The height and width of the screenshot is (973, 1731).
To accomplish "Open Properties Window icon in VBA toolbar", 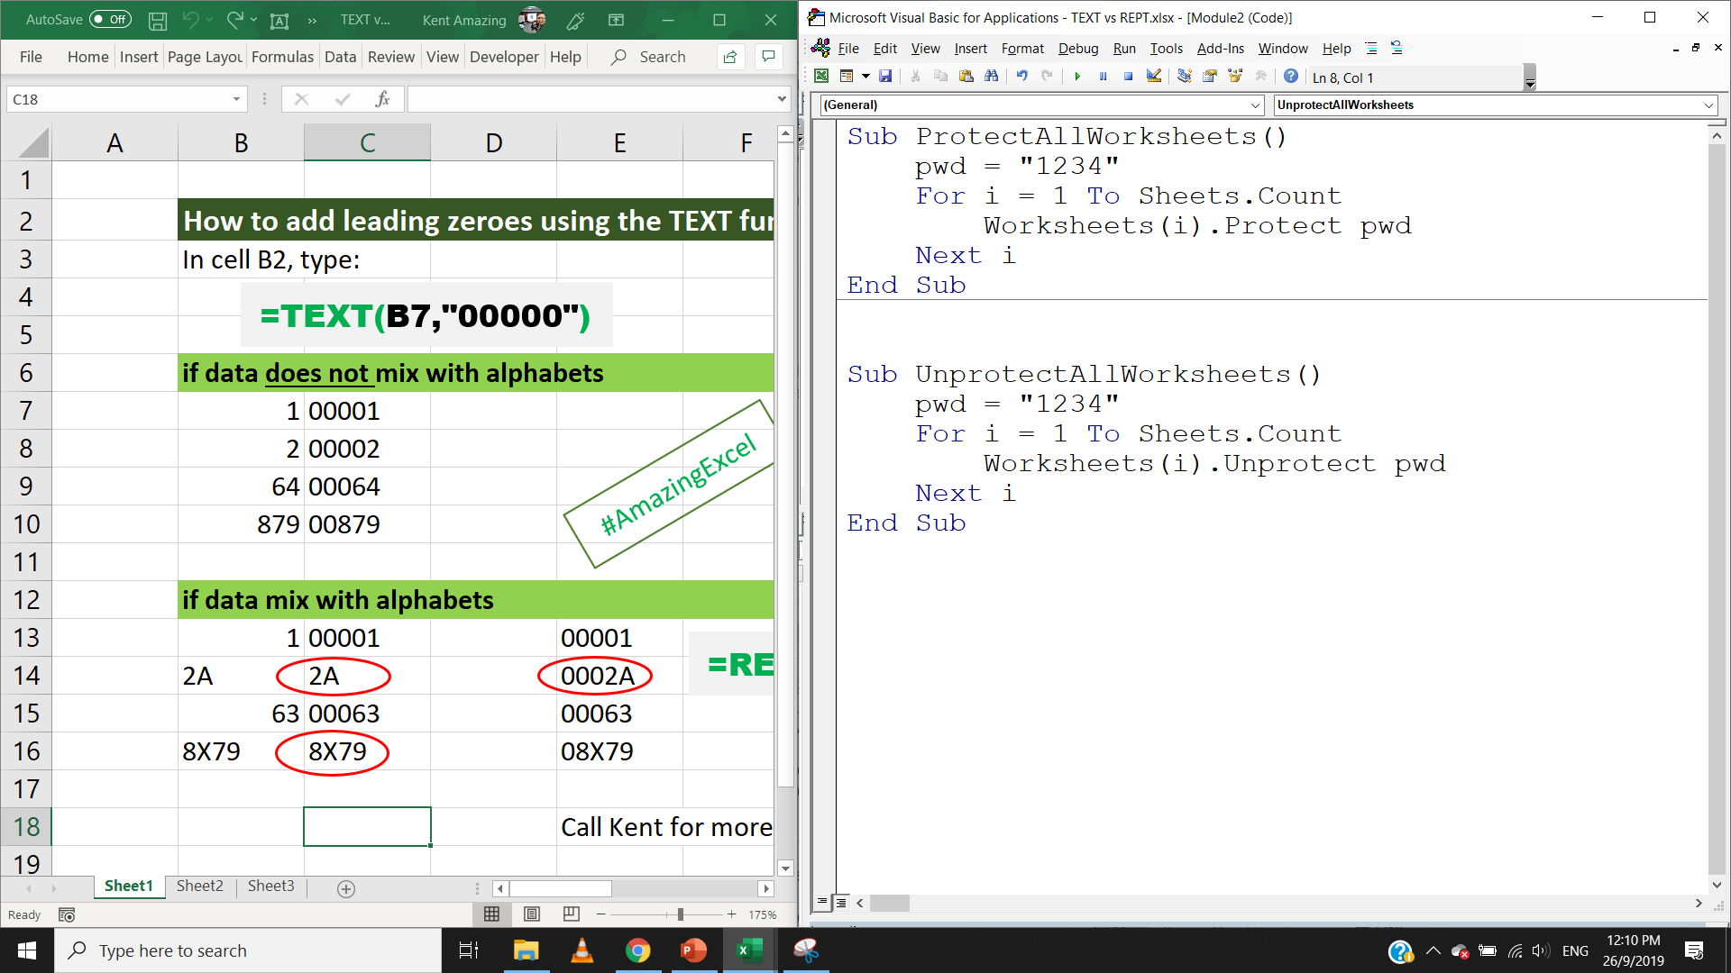I will pos(1210,77).
